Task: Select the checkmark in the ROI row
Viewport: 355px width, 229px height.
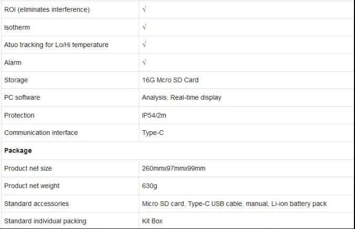Action: [144, 9]
